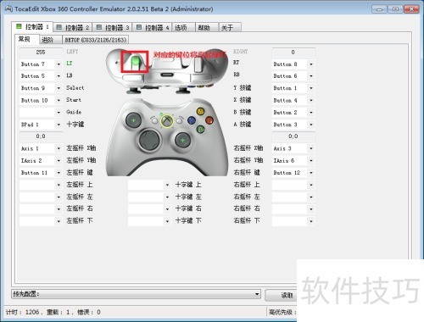Screen dimensions: 424x322
Task: Click the app icon in title bar
Action: tap(8, 8)
